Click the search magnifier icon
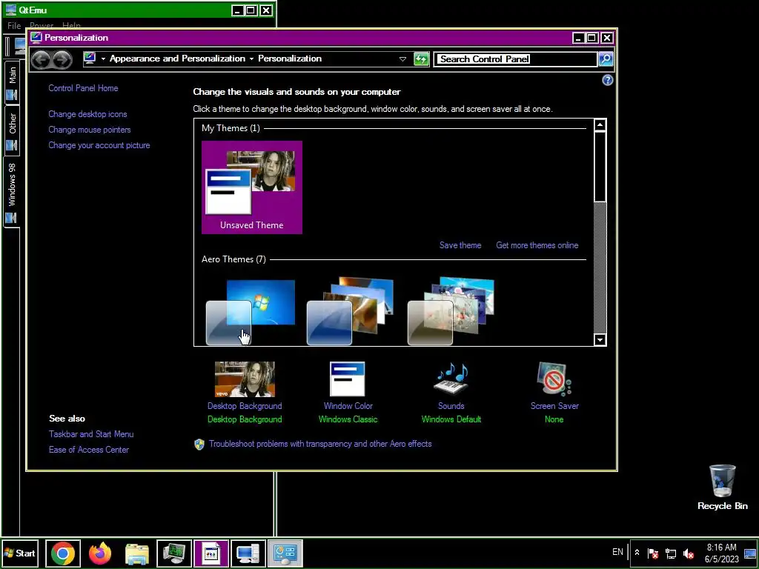Viewport: 759px width, 569px height. pyautogui.click(x=606, y=59)
